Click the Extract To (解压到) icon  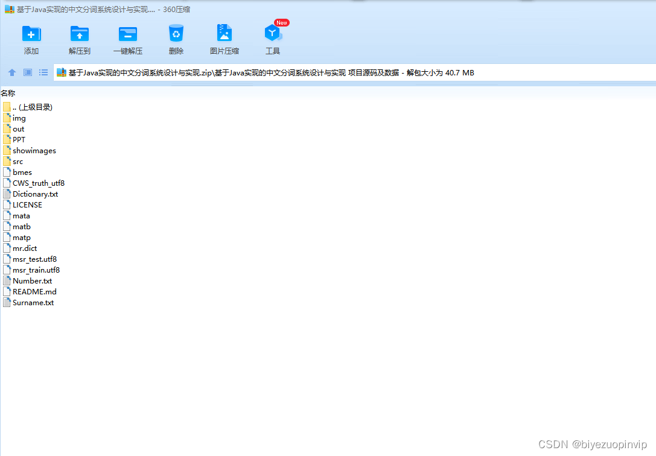coord(80,34)
